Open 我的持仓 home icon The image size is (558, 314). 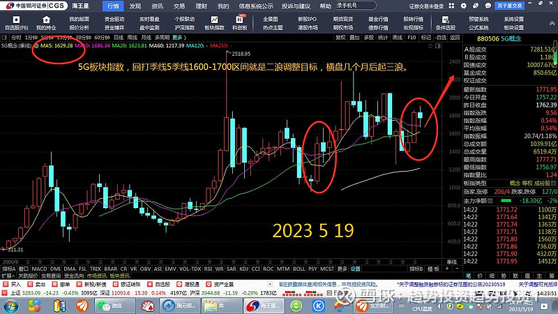click(46, 20)
